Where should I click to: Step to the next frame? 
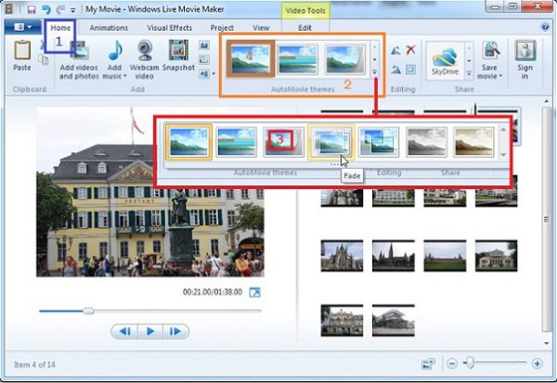(175, 331)
